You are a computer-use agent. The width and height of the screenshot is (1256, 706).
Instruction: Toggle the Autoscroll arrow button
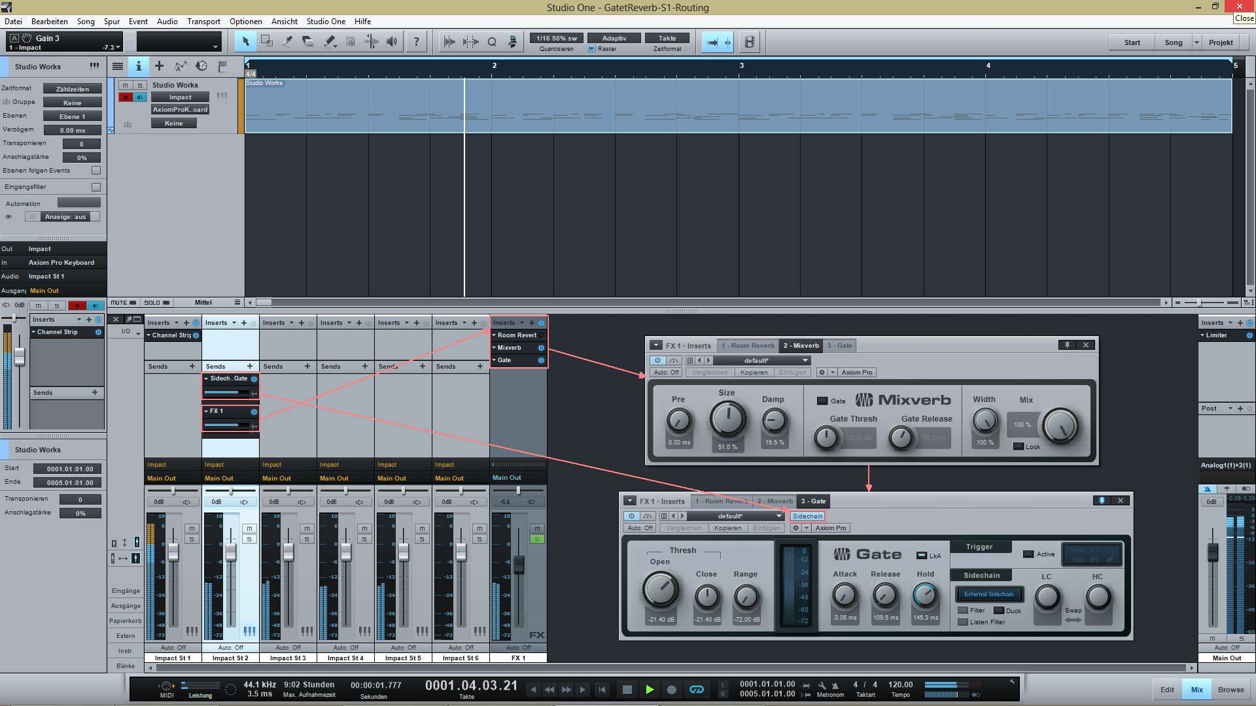712,42
